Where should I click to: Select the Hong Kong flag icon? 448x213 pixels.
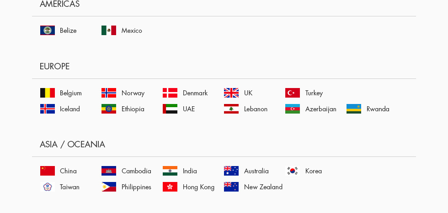(170, 187)
